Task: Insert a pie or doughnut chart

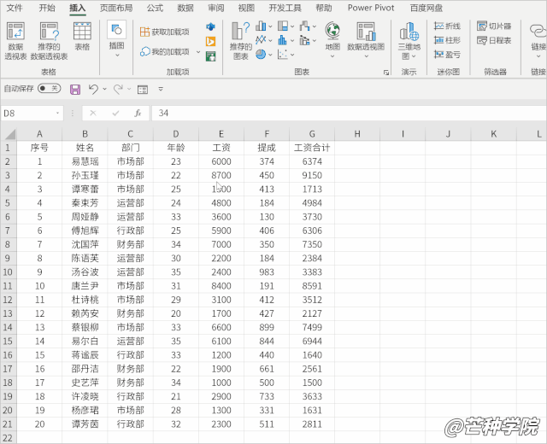Action: click(261, 55)
